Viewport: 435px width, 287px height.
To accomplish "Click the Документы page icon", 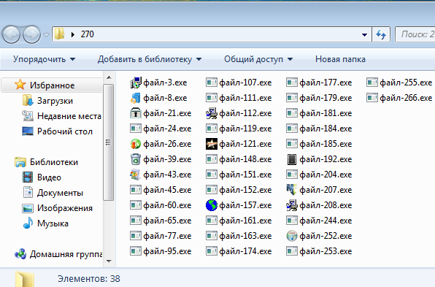I will [x=28, y=192].
